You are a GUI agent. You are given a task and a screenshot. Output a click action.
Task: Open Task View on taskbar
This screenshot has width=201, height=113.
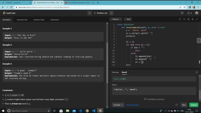click(54, 111)
